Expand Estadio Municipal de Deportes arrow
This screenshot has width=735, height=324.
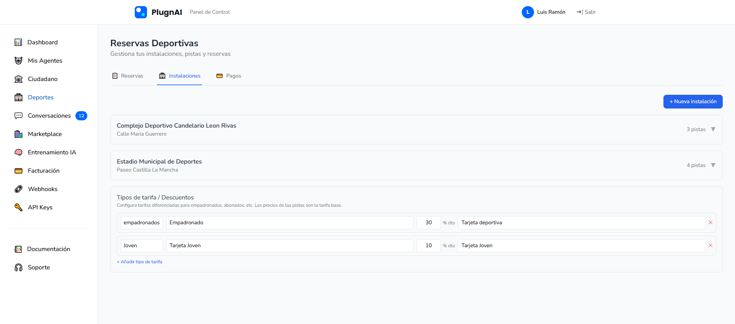713,165
